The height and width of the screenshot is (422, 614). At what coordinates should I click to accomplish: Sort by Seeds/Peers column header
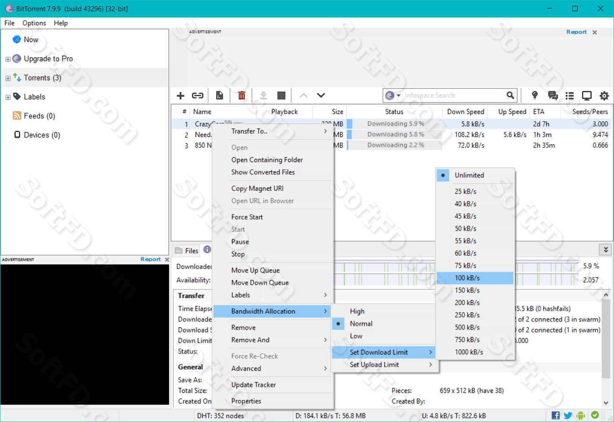pos(586,111)
